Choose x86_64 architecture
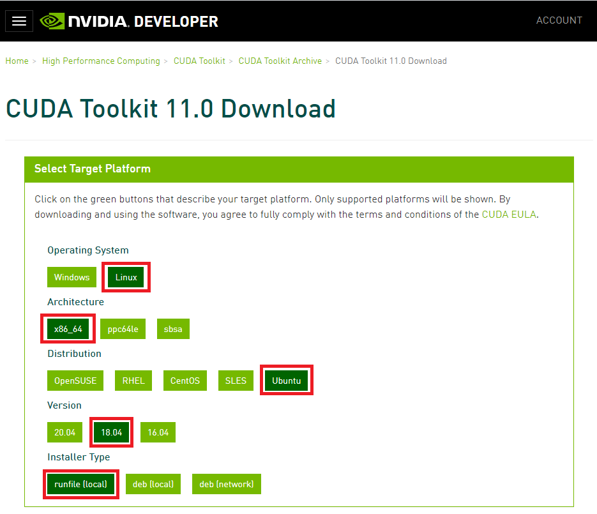This screenshot has height=514, width=597. click(68, 329)
